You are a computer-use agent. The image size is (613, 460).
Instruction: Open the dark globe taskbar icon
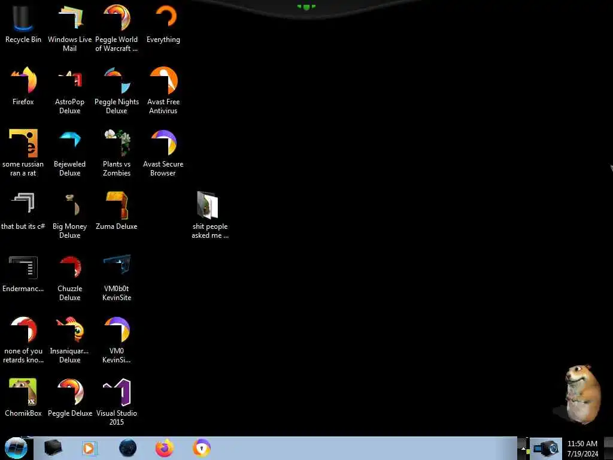(x=128, y=448)
